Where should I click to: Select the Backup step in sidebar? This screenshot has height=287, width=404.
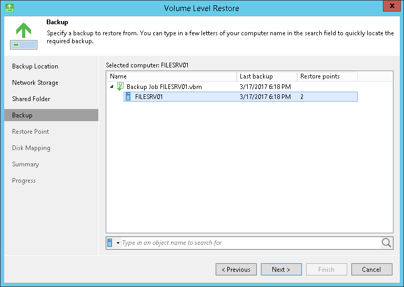tap(22, 115)
